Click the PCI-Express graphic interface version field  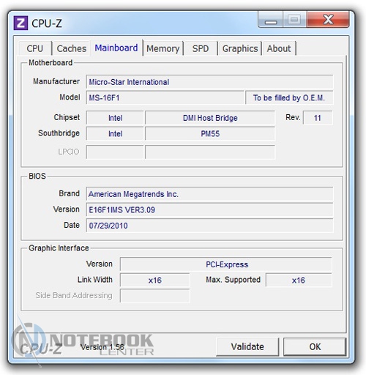(x=226, y=264)
